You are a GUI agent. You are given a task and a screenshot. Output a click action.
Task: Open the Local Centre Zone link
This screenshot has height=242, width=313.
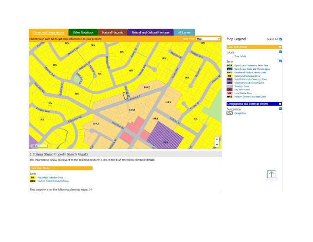click(243, 93)
